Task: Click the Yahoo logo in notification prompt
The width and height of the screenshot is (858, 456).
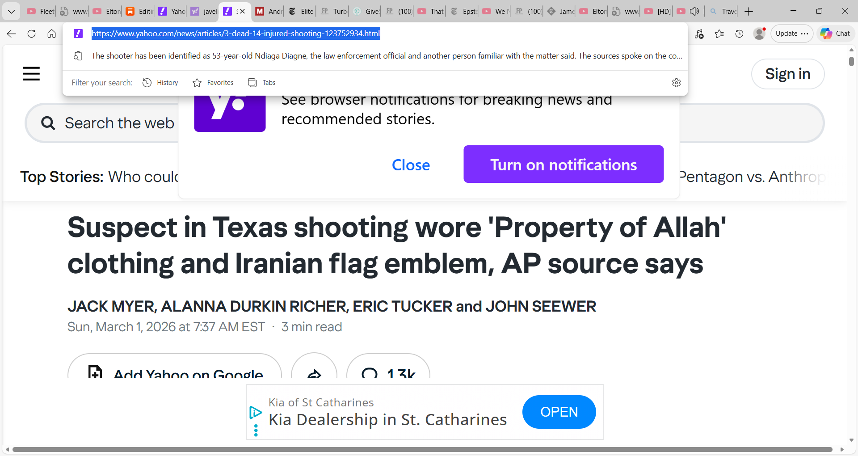Action: pyautogui.click(x=230, y=114)
